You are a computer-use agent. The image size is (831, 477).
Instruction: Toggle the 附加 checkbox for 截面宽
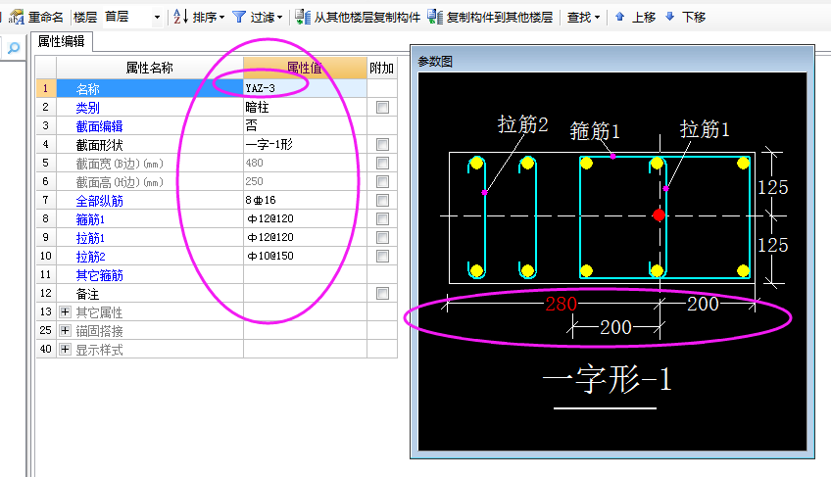coord(382,163)
